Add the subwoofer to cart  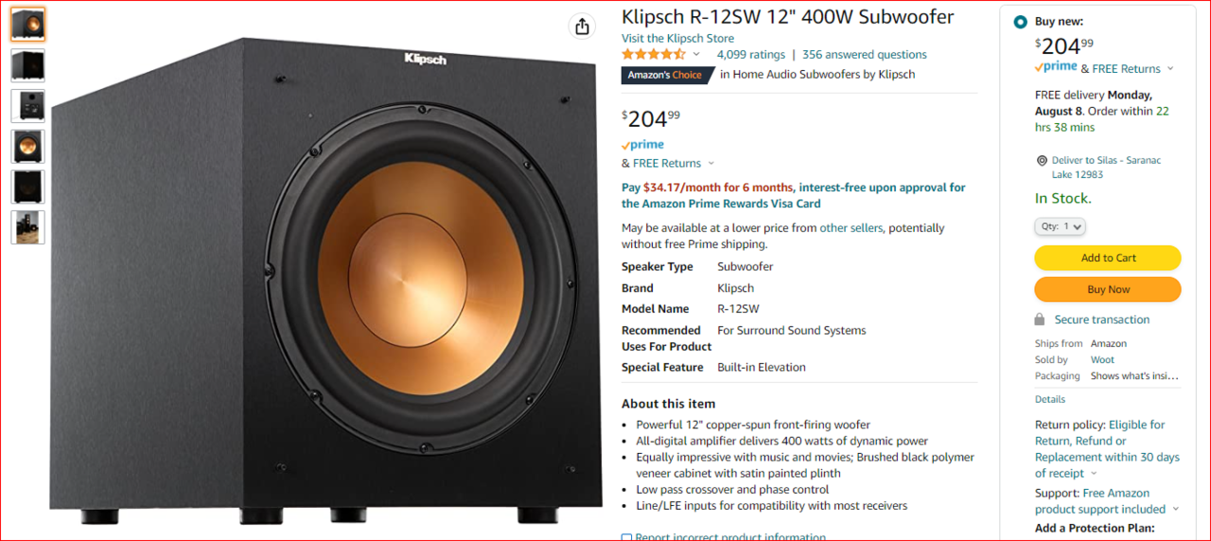pyautogui.click(x=1108, y=258)
